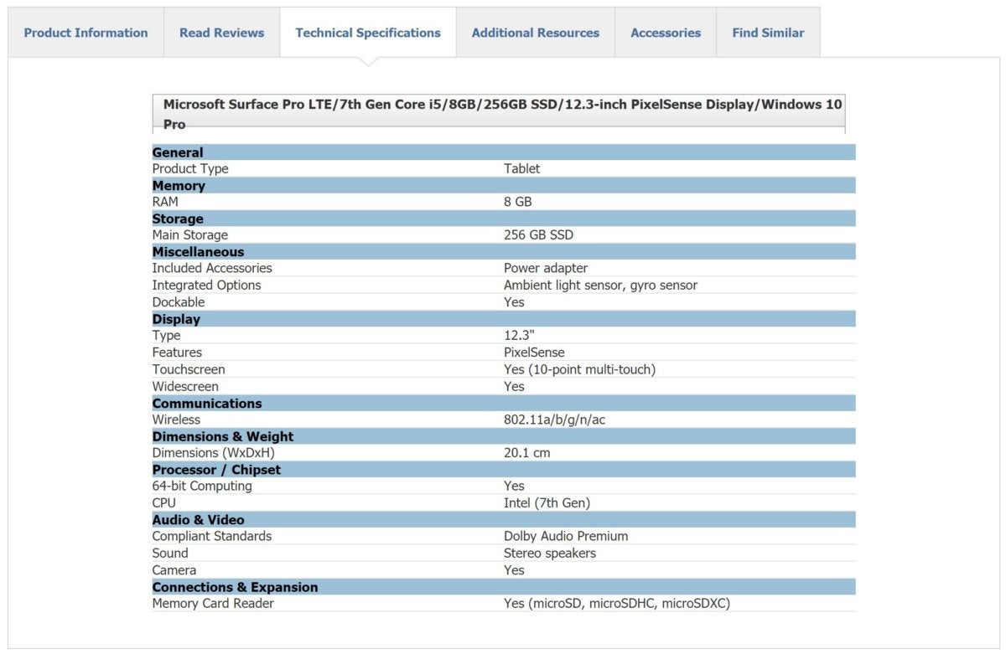Select the Yes value beside Camera
The height and width of the screenshot is (654, 1006).
[x=514, y=570]
